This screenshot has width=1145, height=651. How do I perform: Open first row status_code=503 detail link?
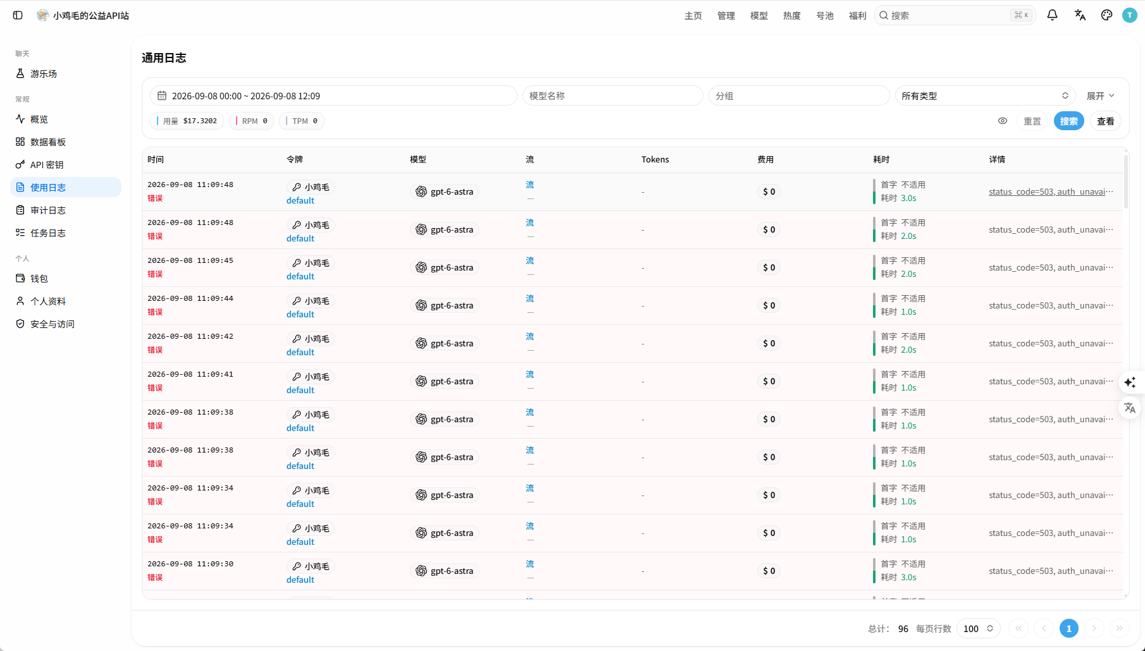click(1051, 192)
